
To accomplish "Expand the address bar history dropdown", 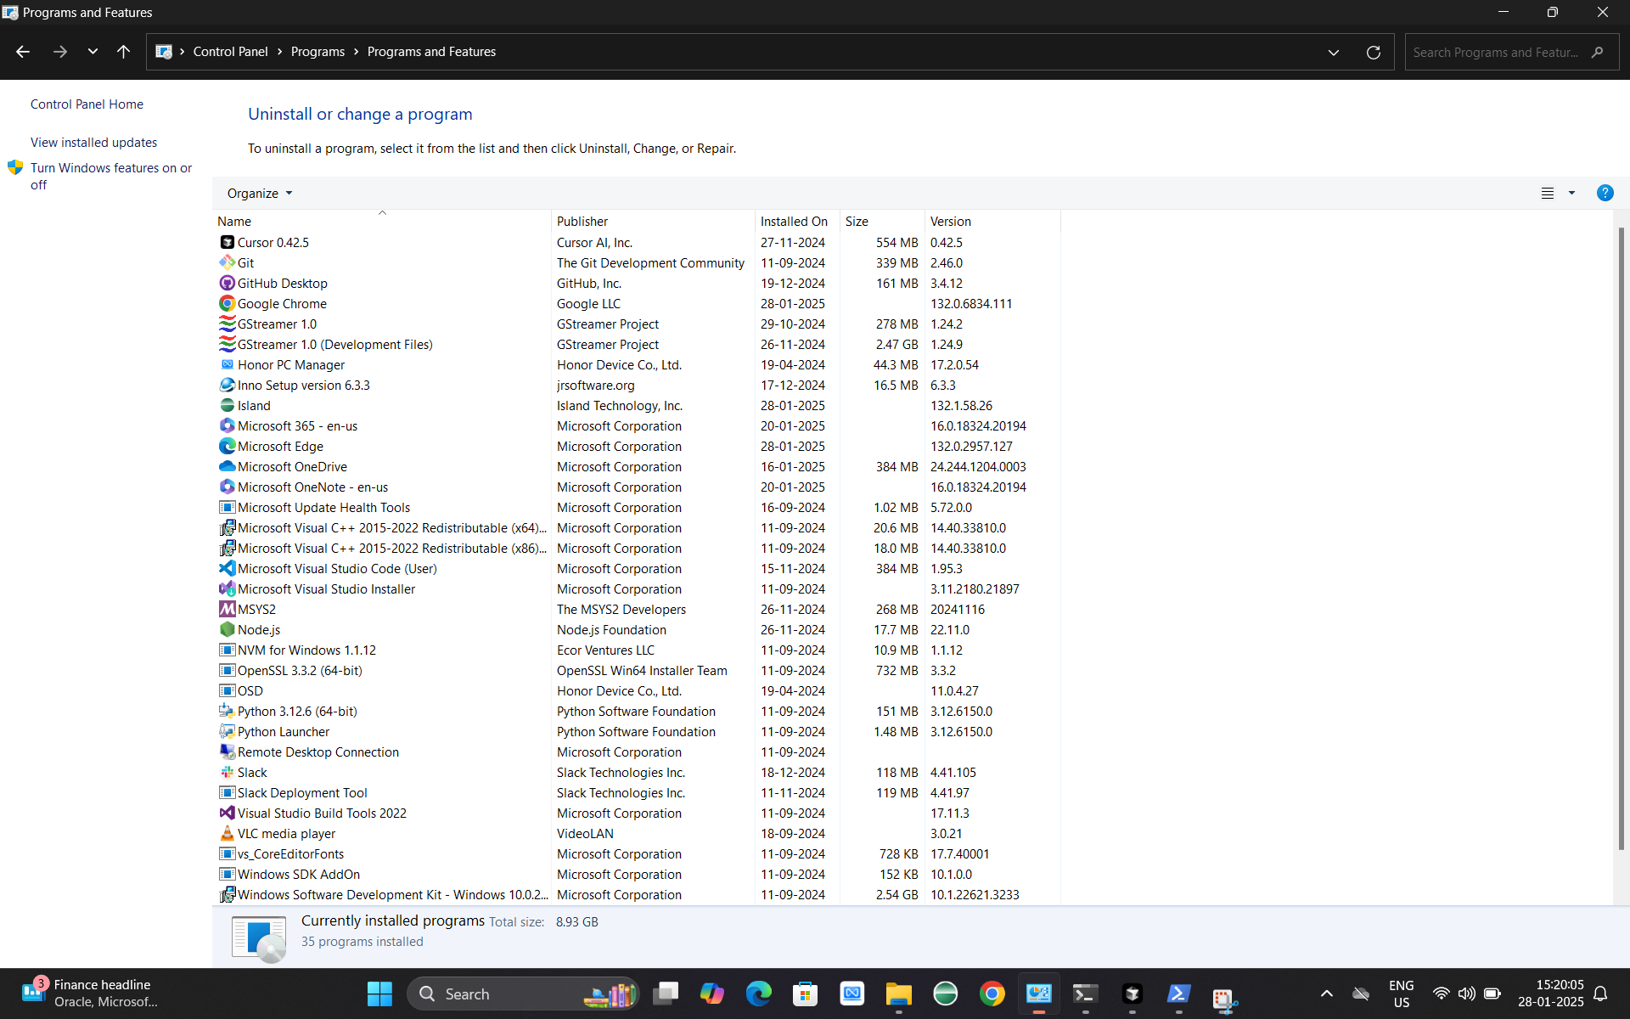I will tap(1333, 52).
